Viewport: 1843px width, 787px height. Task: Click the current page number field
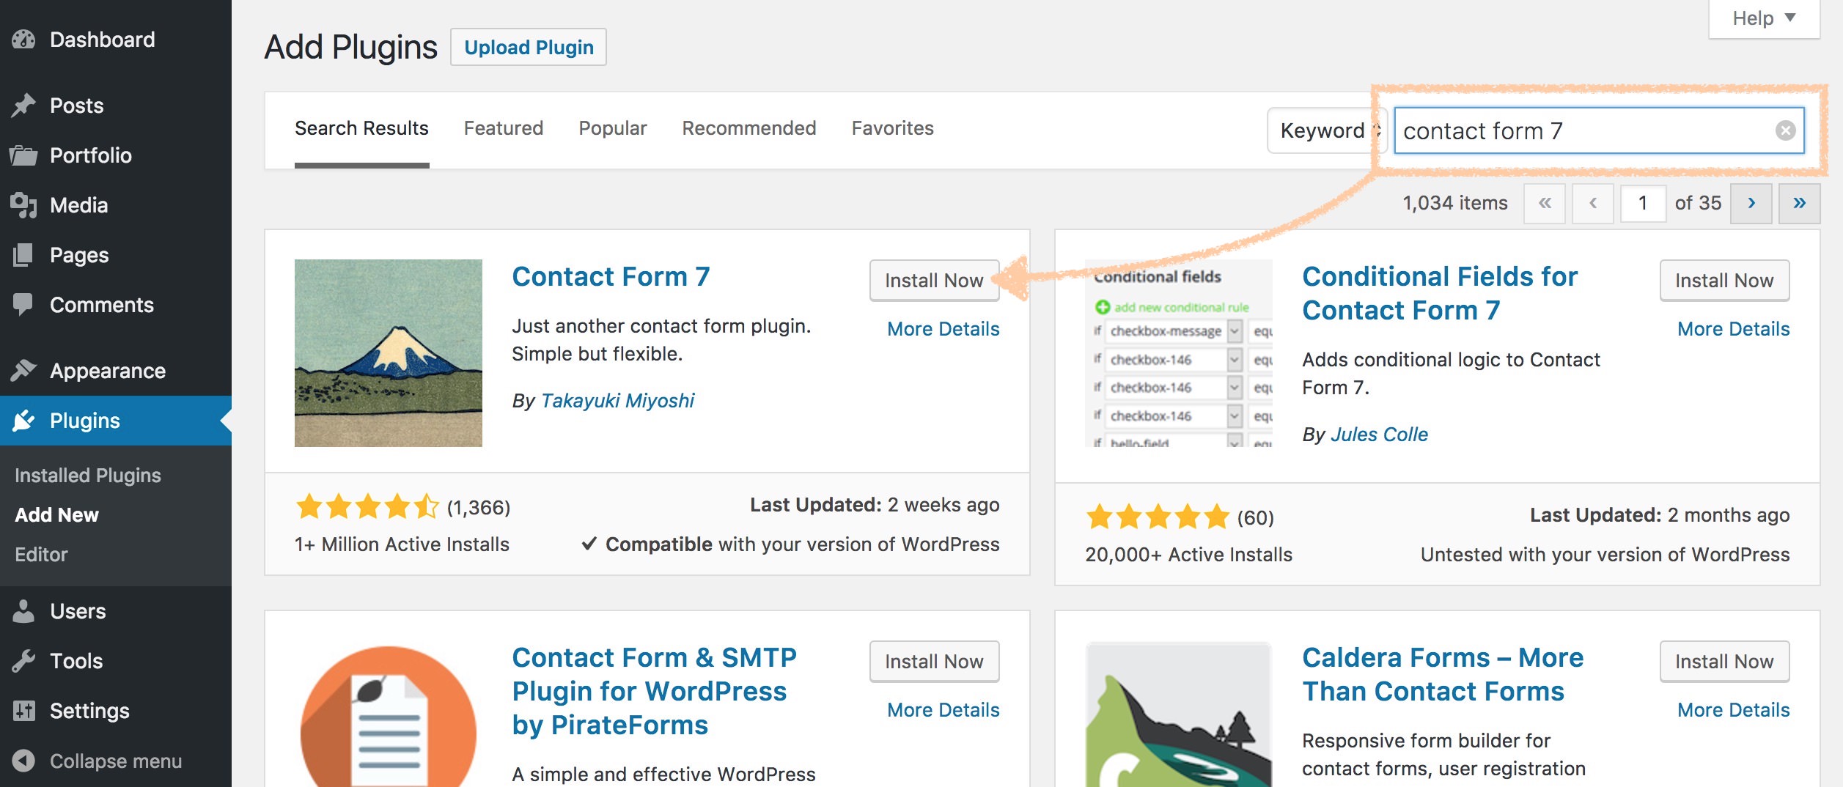pos(1643,203)
